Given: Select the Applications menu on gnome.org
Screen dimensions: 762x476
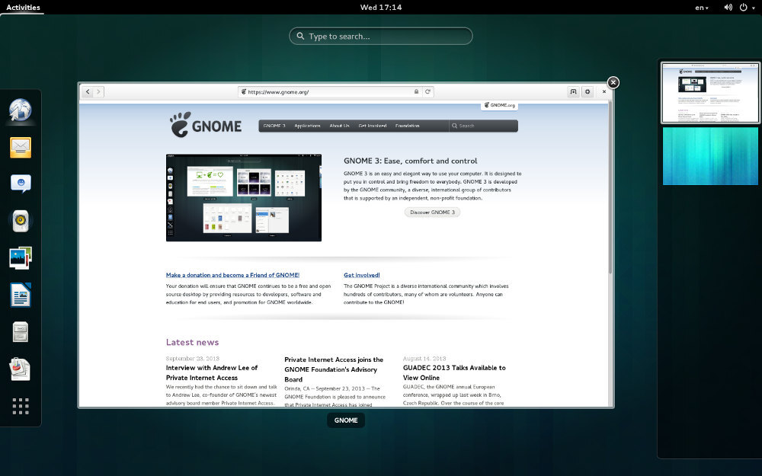Looking at the screenshot, I should [306, 126].
